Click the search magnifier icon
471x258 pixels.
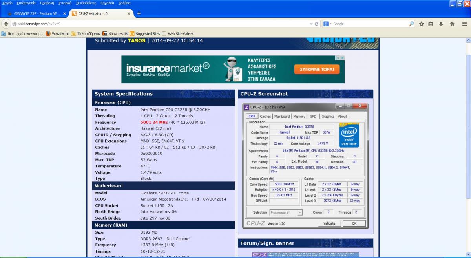click(411, 24)
